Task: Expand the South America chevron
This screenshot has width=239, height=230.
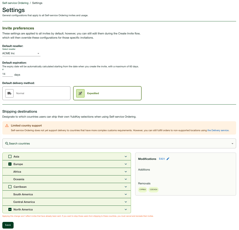Action: pyautogui.click(x=126, y=194)
